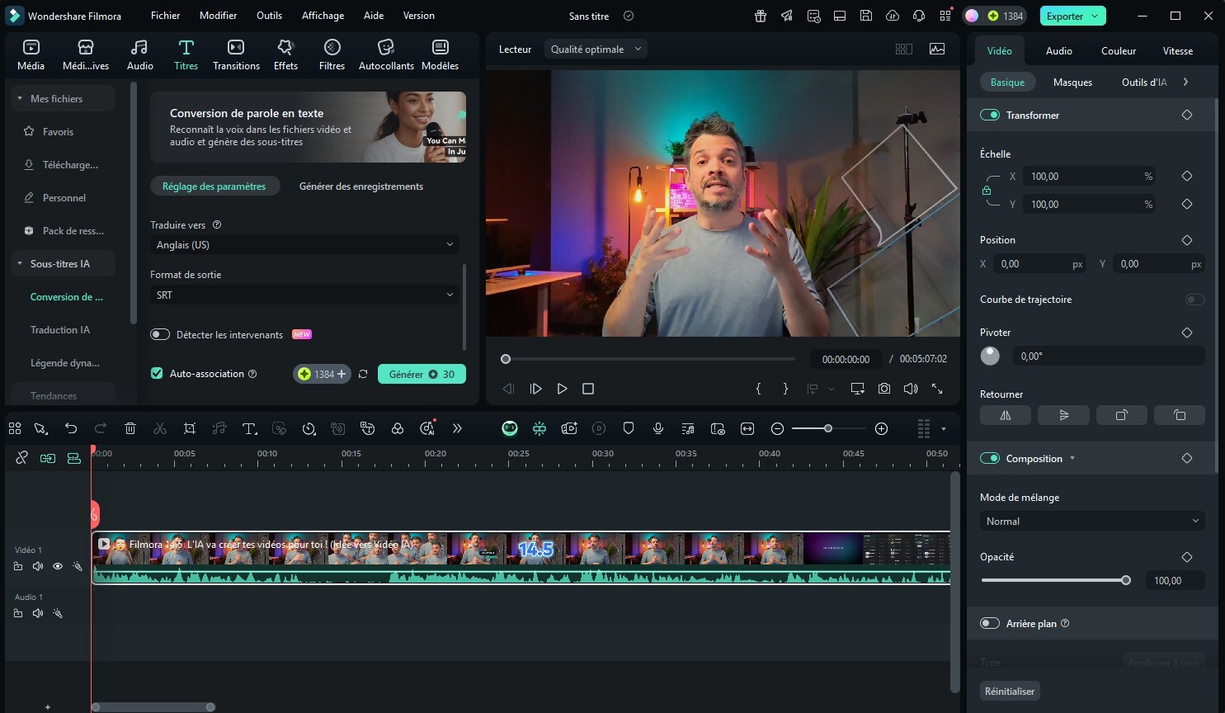
Task: Show more timeline tools with double chevron
Action: pos(457,428)
